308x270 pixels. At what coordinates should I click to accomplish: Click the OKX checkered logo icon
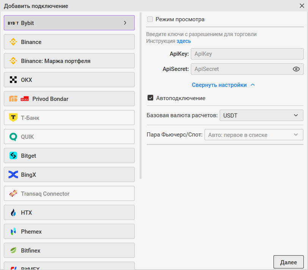[x=13, y=80]
